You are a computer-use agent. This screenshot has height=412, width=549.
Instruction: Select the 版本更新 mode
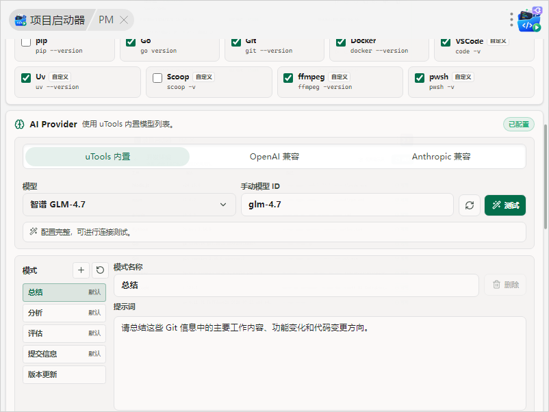[64, 374]
